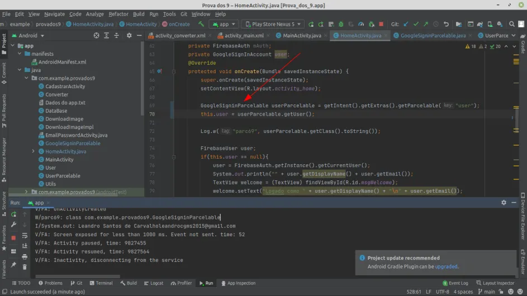Expand the HomeActivity.java tree node
Screen dimensions: 527x296
pos(34,151)
